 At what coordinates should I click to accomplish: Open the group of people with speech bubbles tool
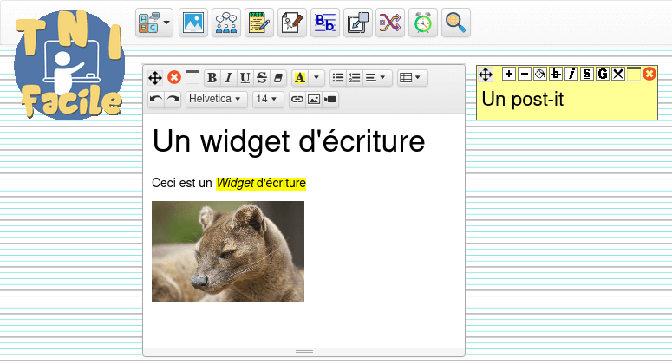click(x=226, y=23)
